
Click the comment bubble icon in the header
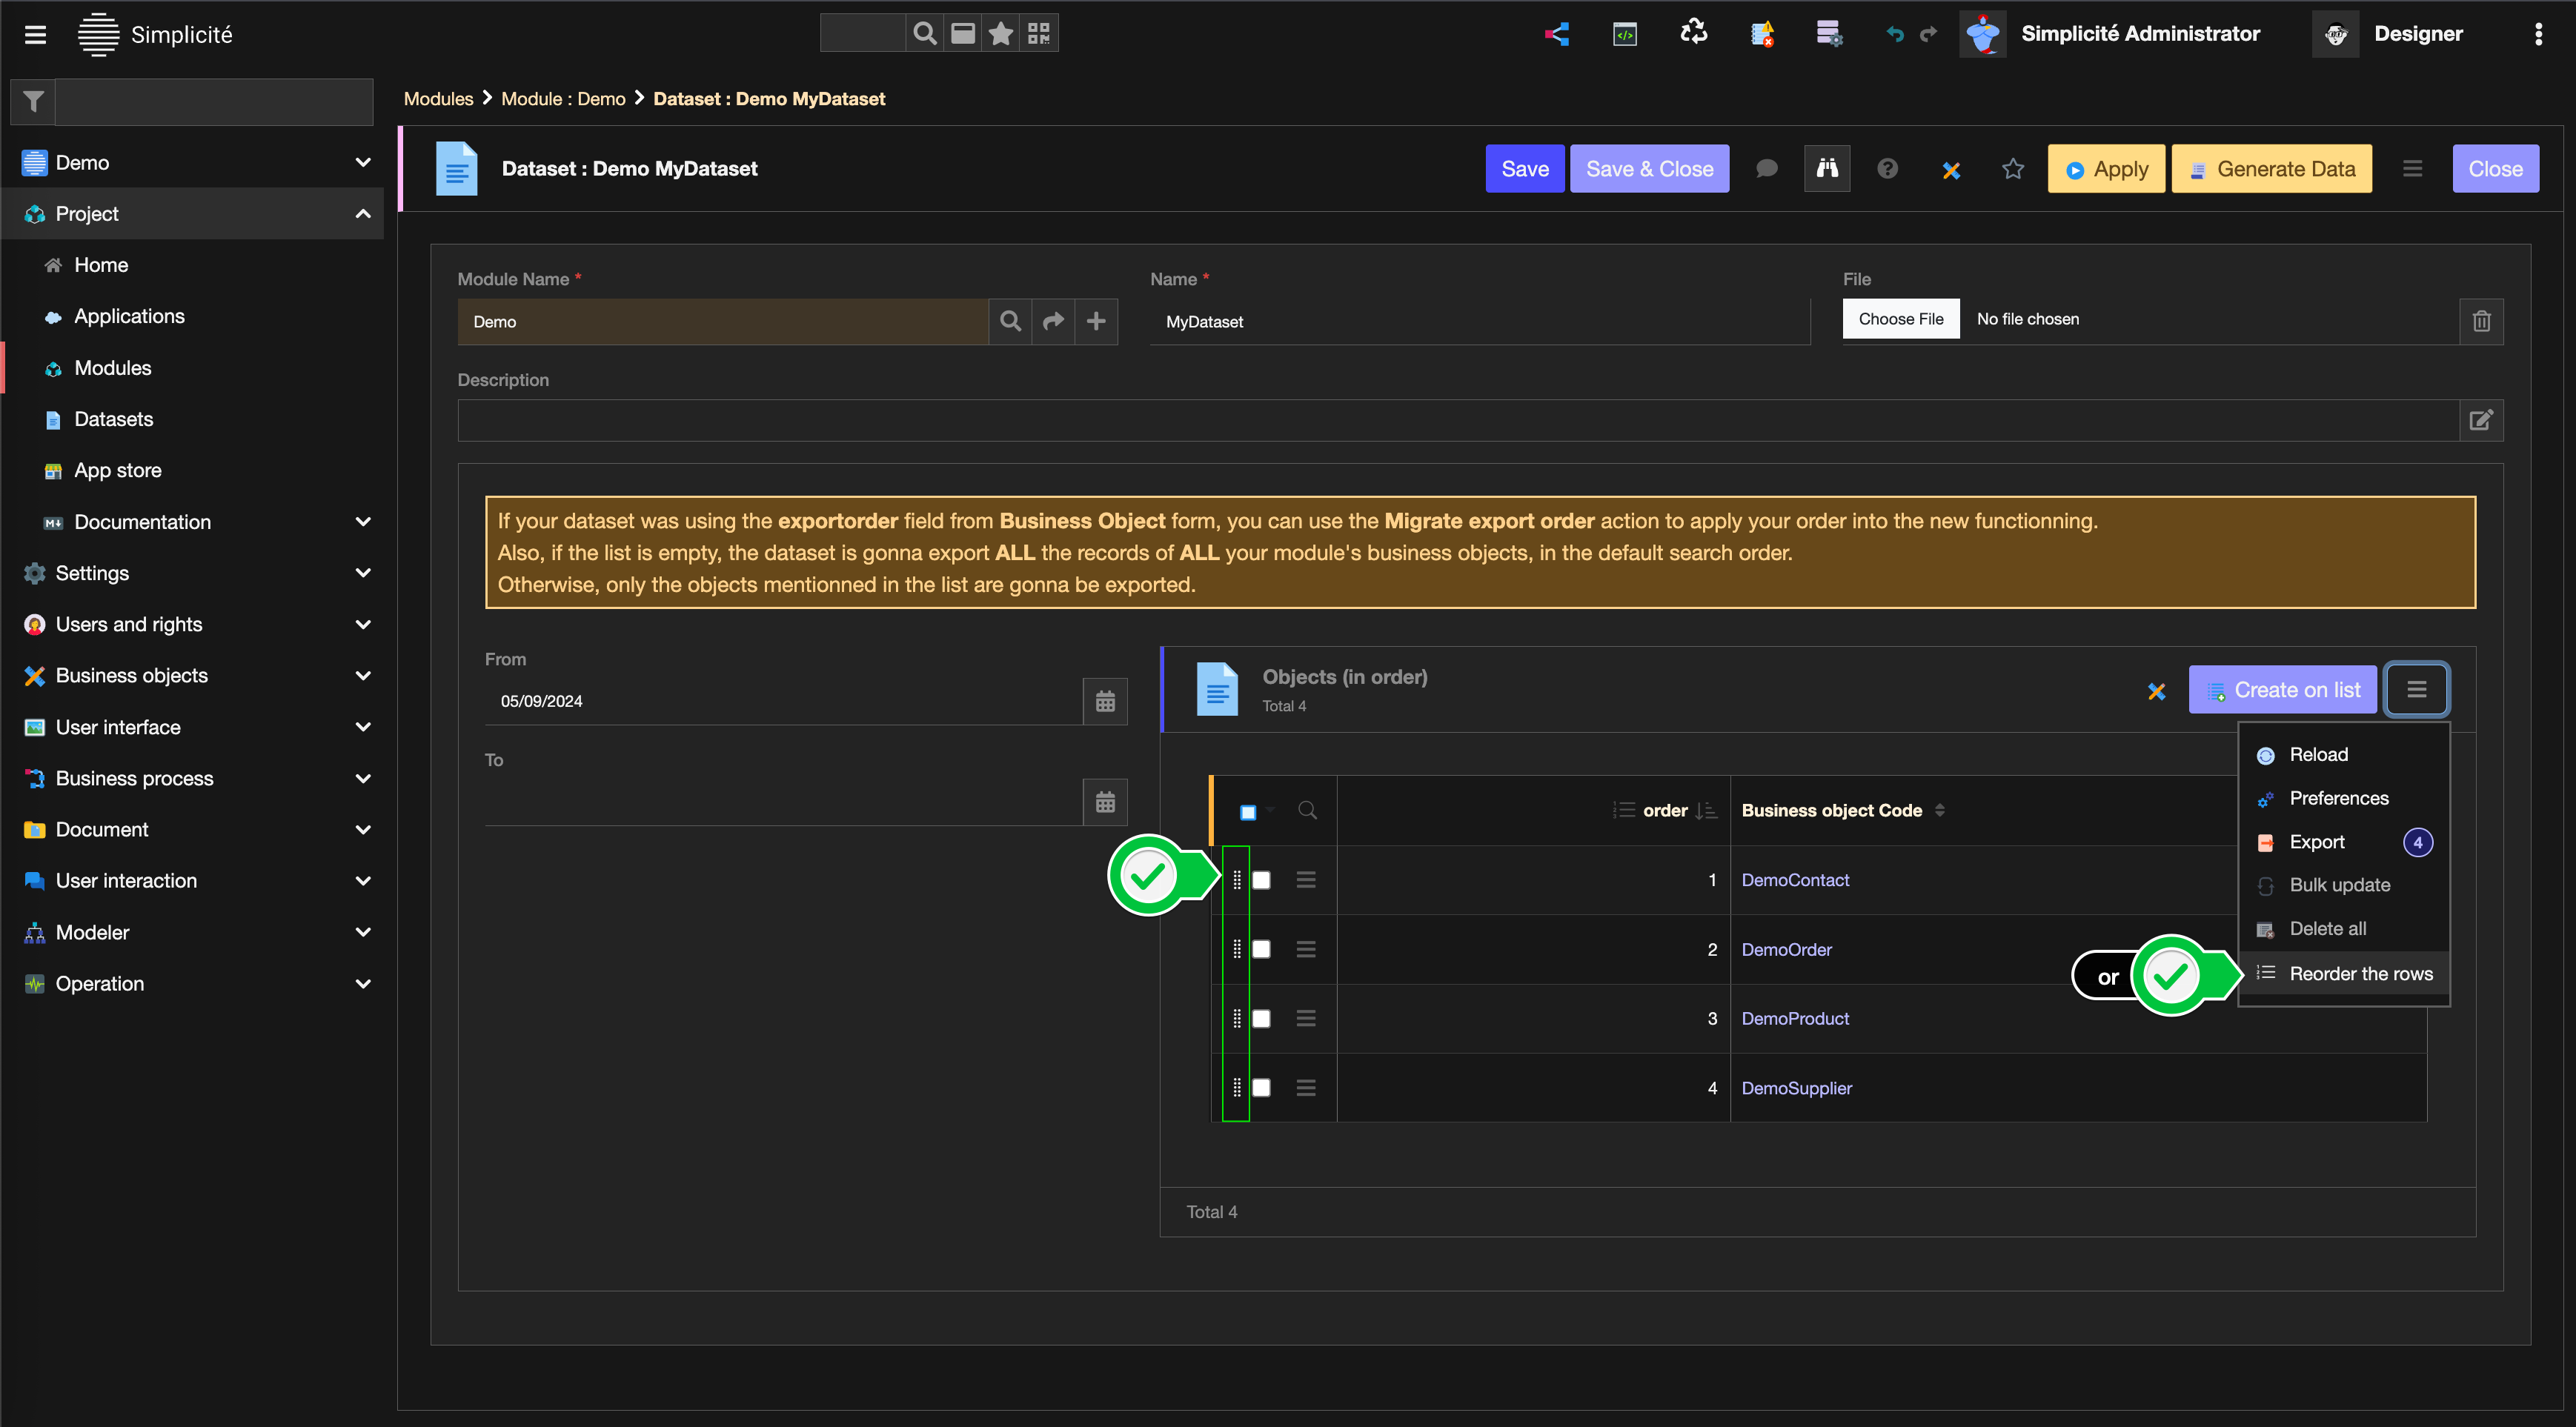[1766, 169]
